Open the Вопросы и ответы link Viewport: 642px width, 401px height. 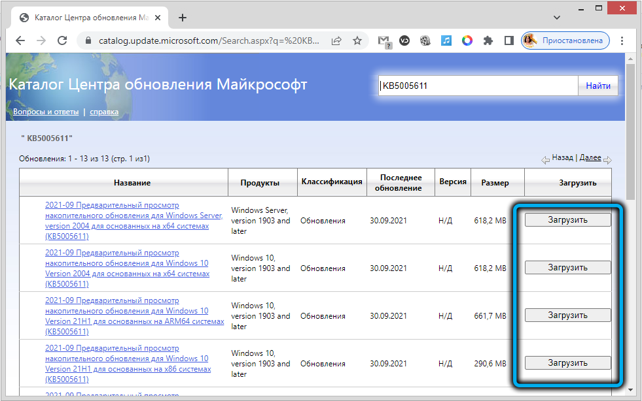pos(46,112)
